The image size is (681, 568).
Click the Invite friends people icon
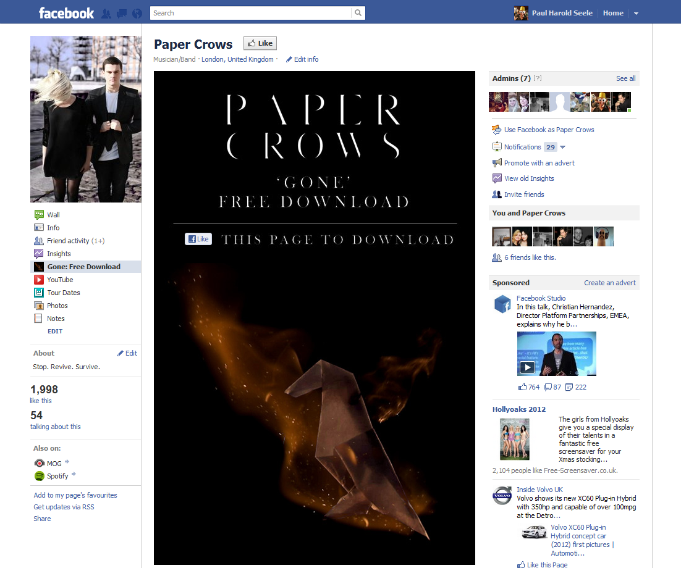tap(496, 194)
